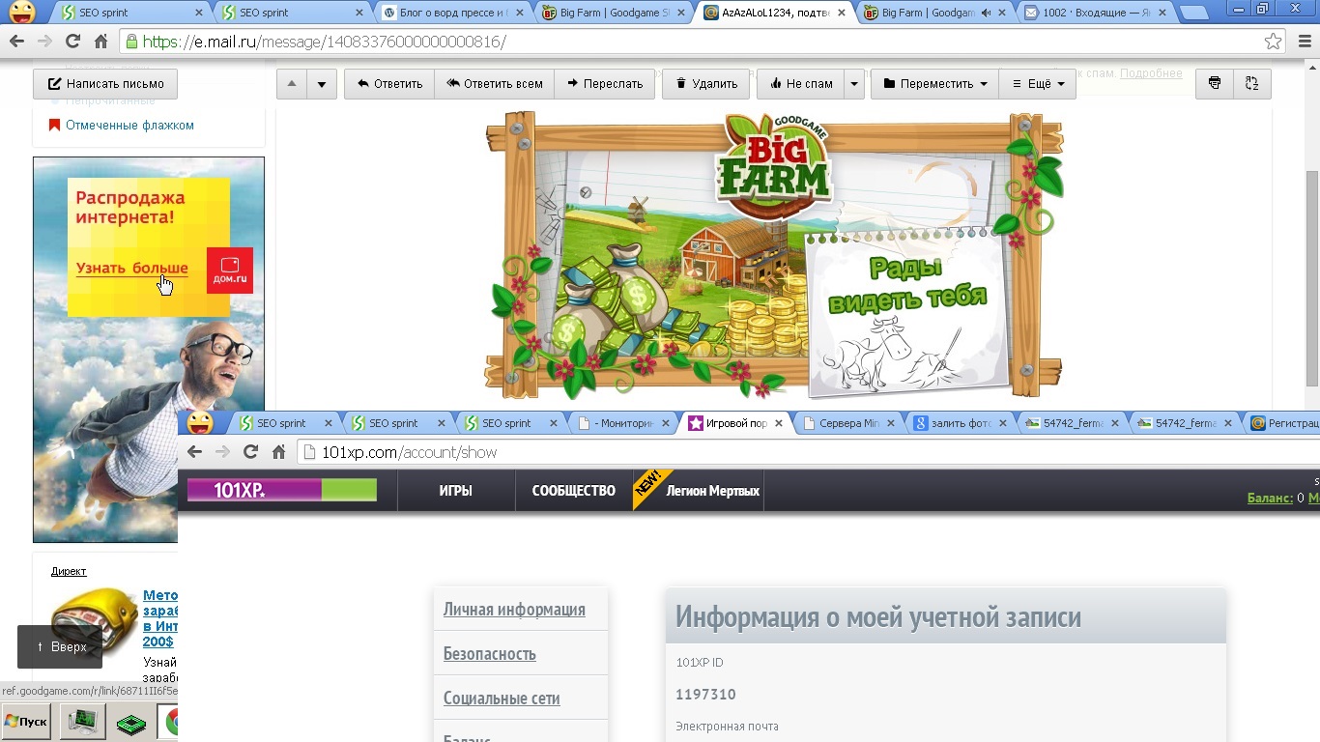Open the monitor app in the taskbar

[x=82, y=722]
